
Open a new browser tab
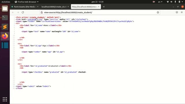click(x=104, y=7)
